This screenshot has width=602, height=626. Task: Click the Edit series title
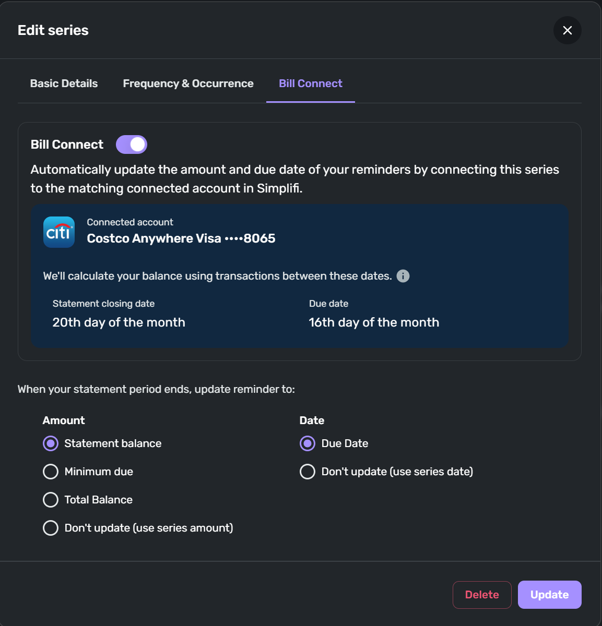53,30
